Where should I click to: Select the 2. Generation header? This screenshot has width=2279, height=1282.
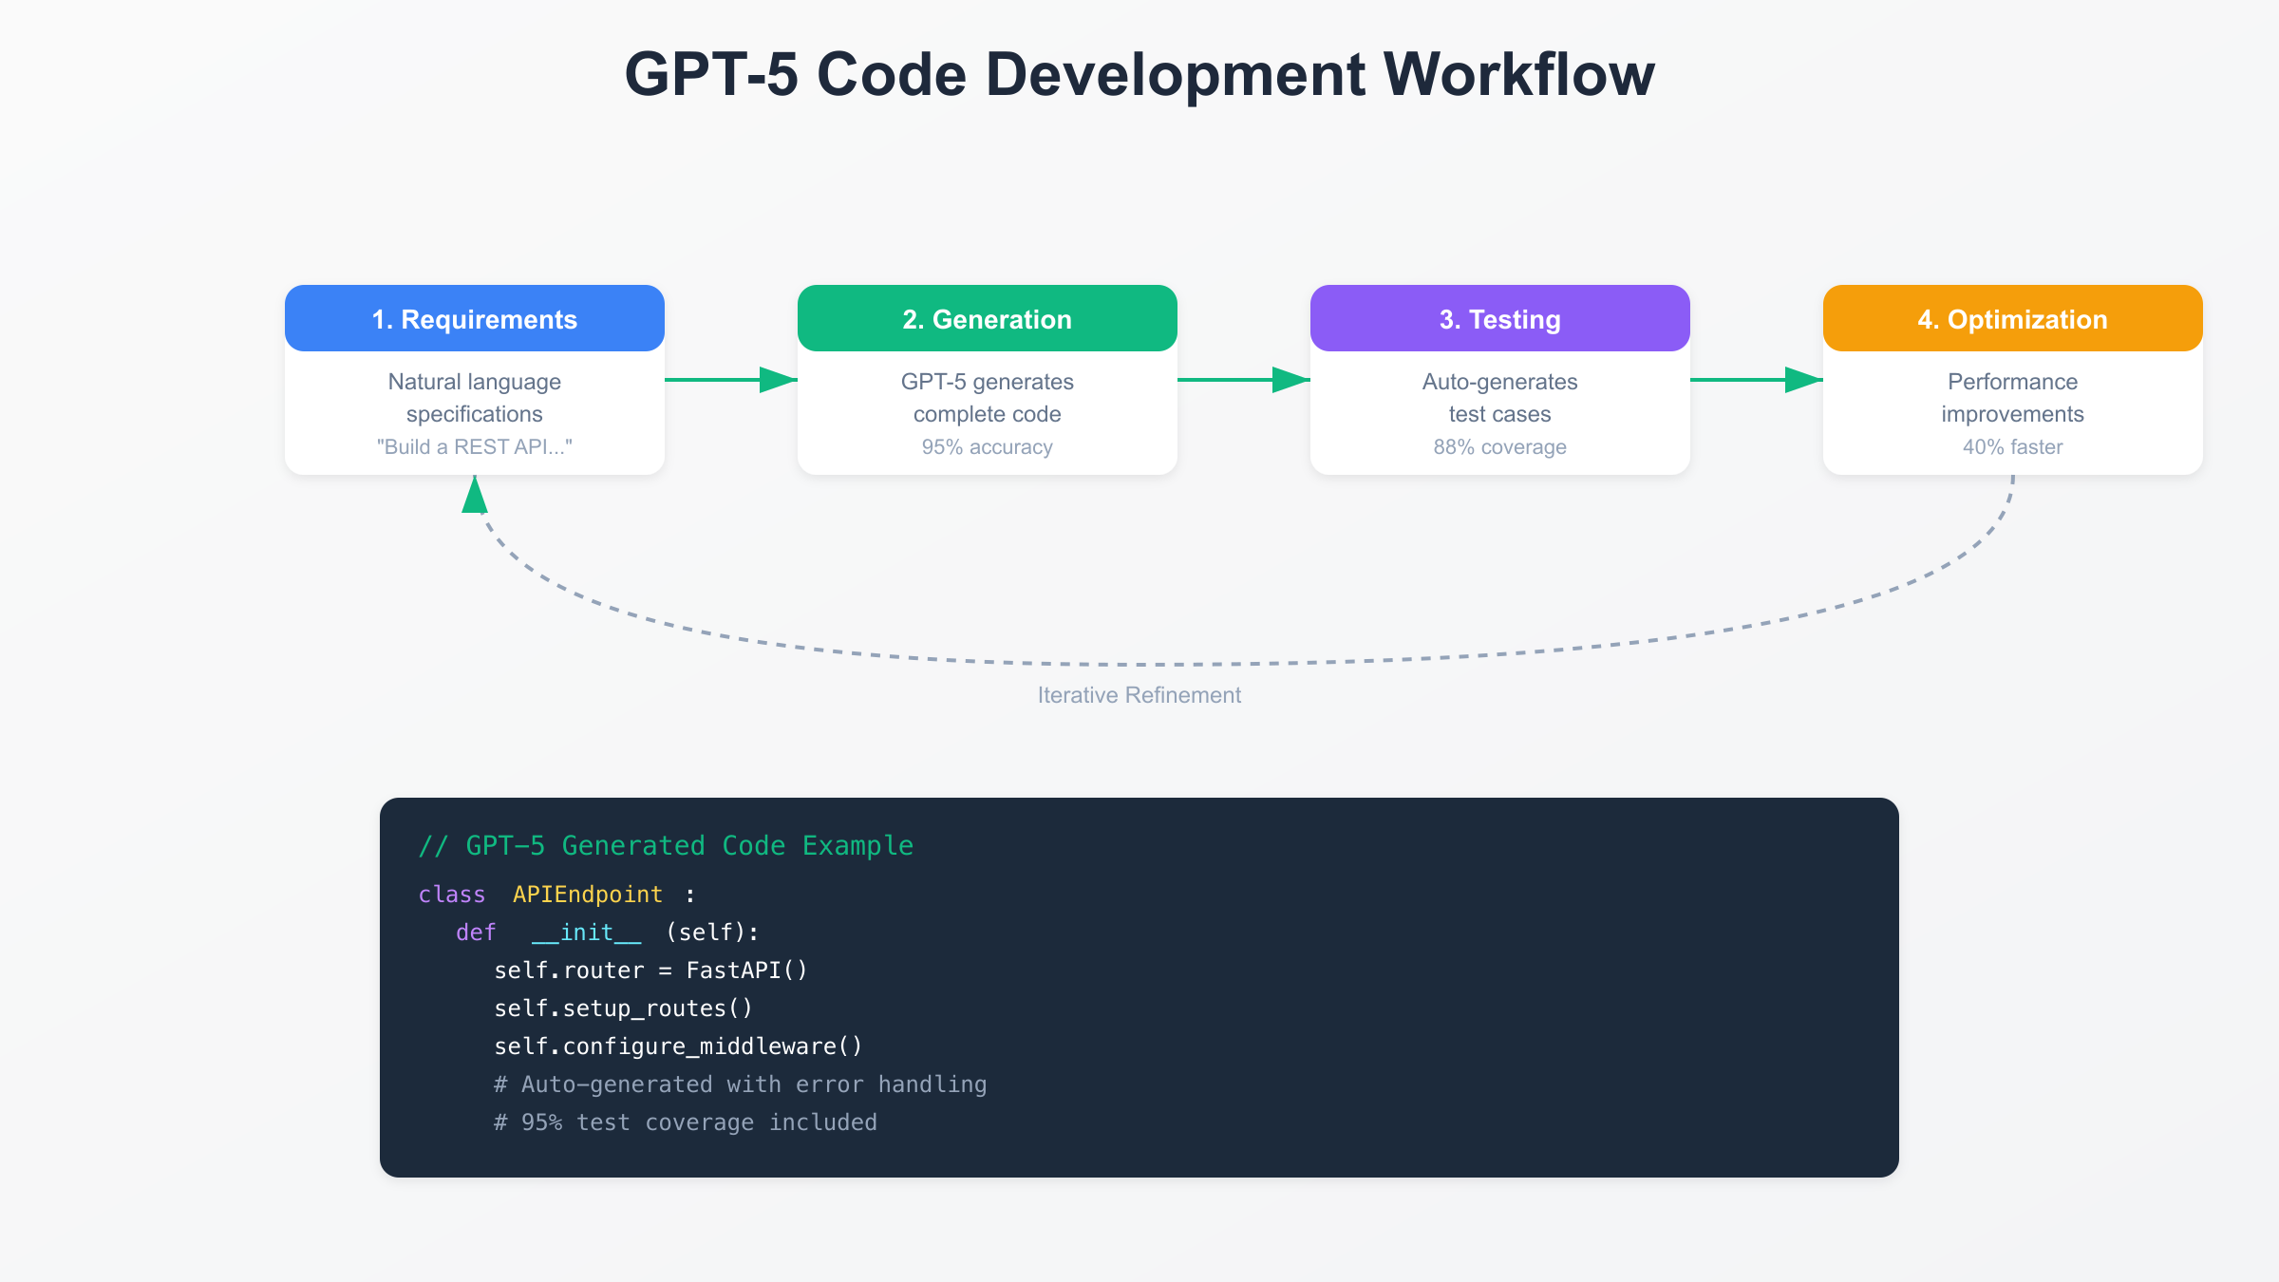click(x=988, y=318)
